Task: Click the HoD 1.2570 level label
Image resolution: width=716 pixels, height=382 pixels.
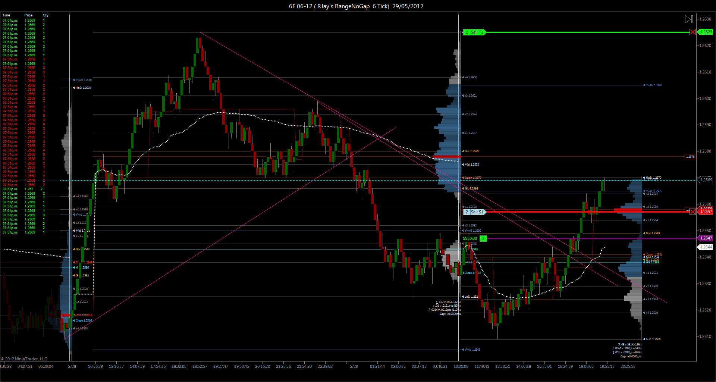Action: (x=652, y=178)
